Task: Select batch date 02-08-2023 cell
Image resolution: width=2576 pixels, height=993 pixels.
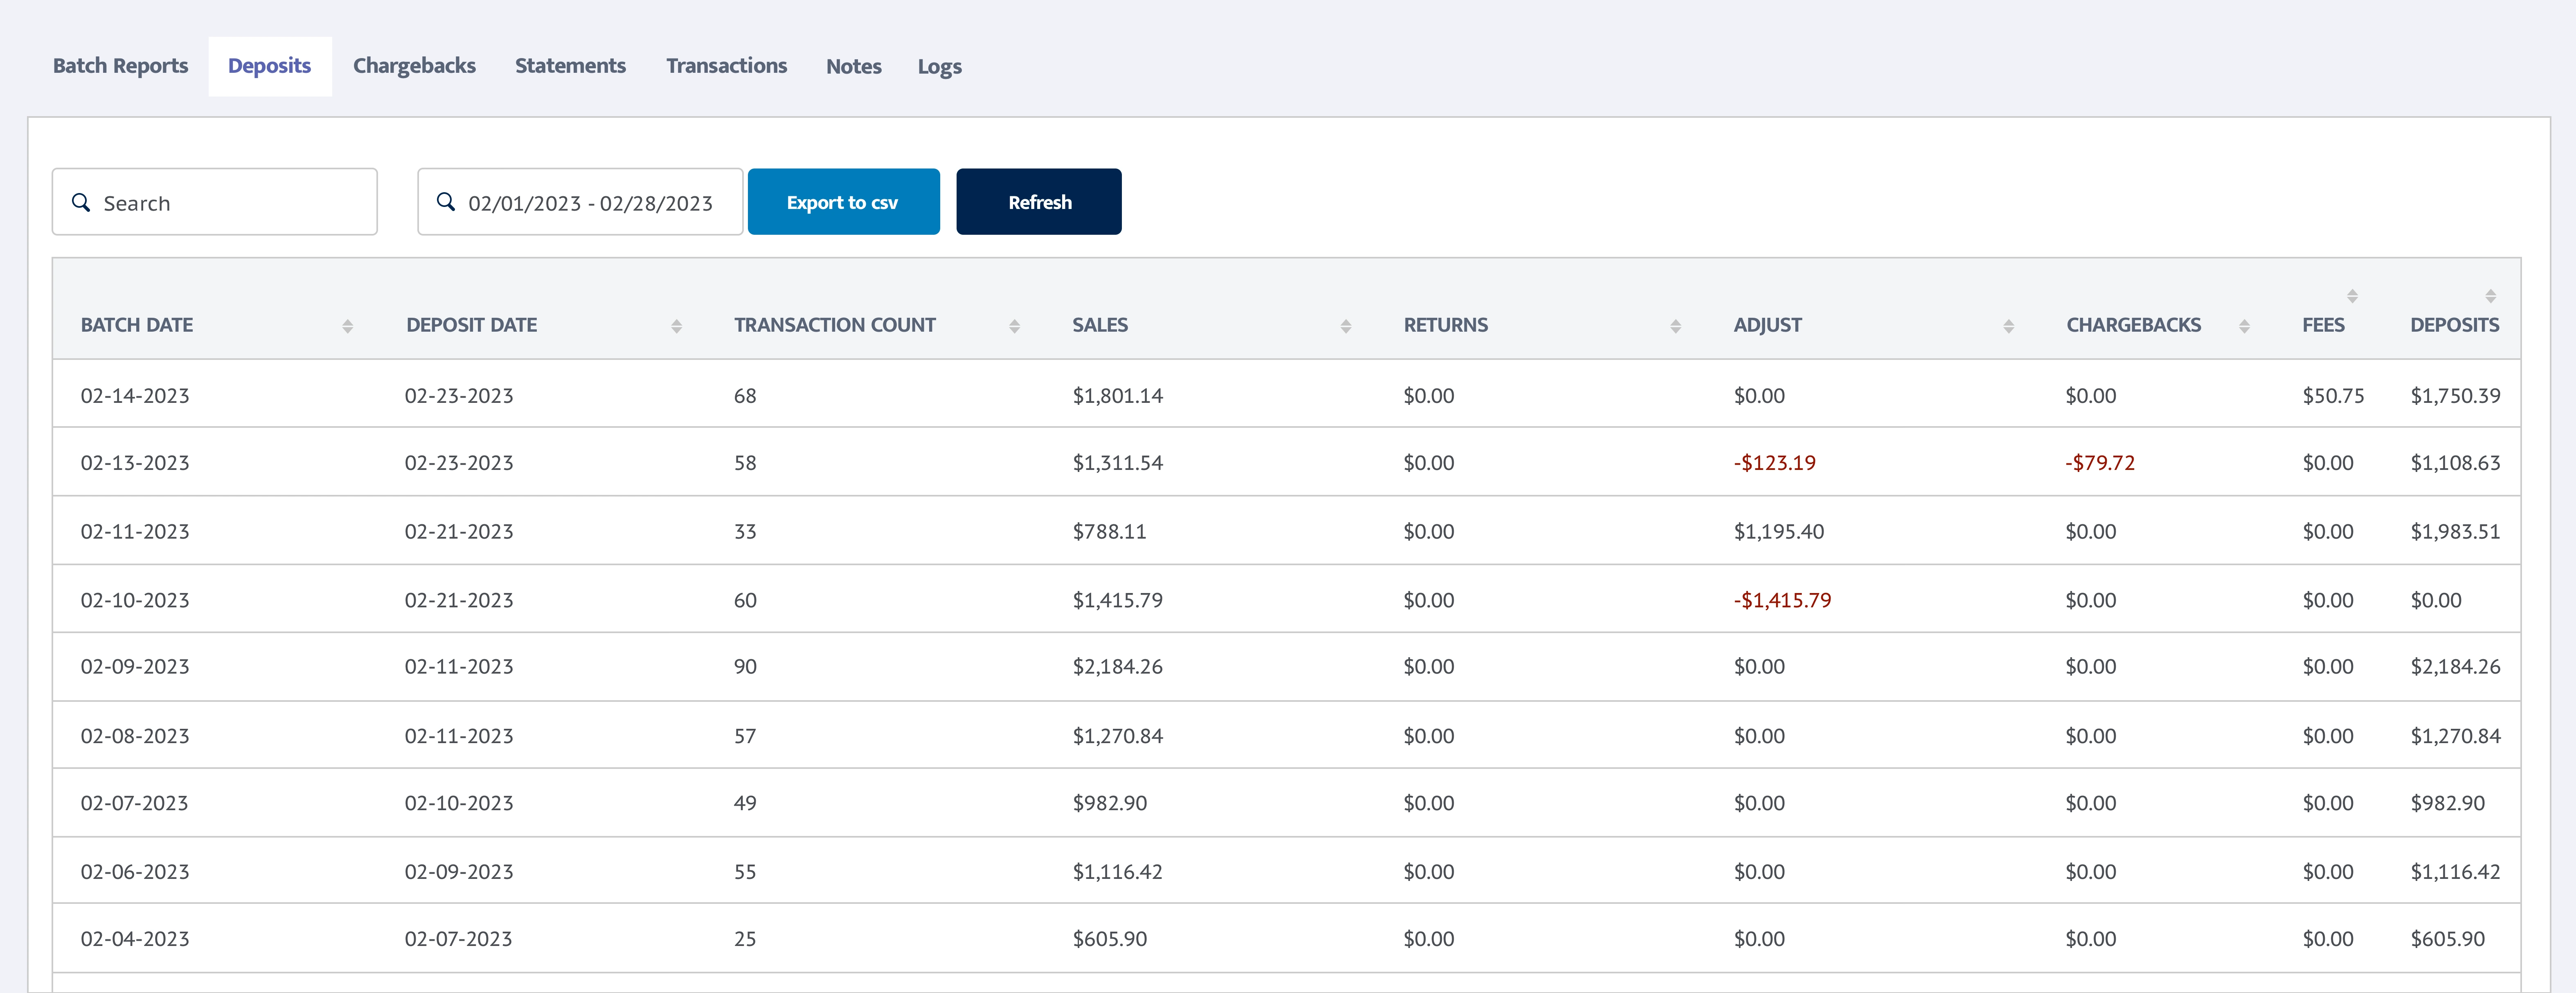Action: click(x=135, y=736)
